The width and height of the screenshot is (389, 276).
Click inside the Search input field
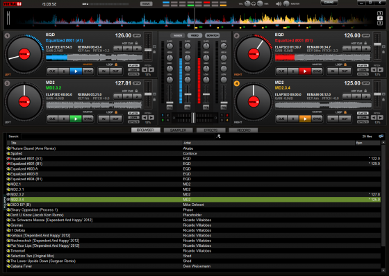coord(118,136)
